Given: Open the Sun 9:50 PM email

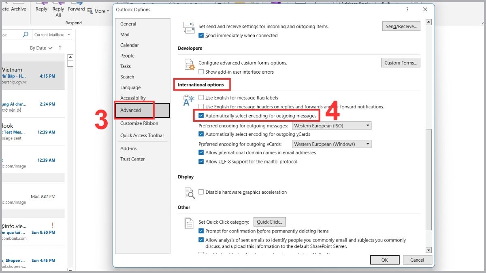Looking at the screenshot, I should pyautogui.click(x=32, y=232).
